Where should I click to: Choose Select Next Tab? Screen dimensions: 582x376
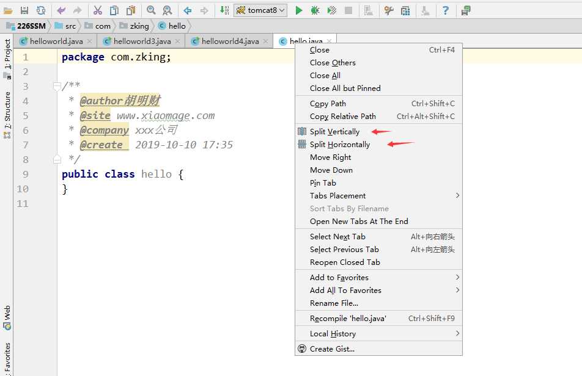pos(378,236)
